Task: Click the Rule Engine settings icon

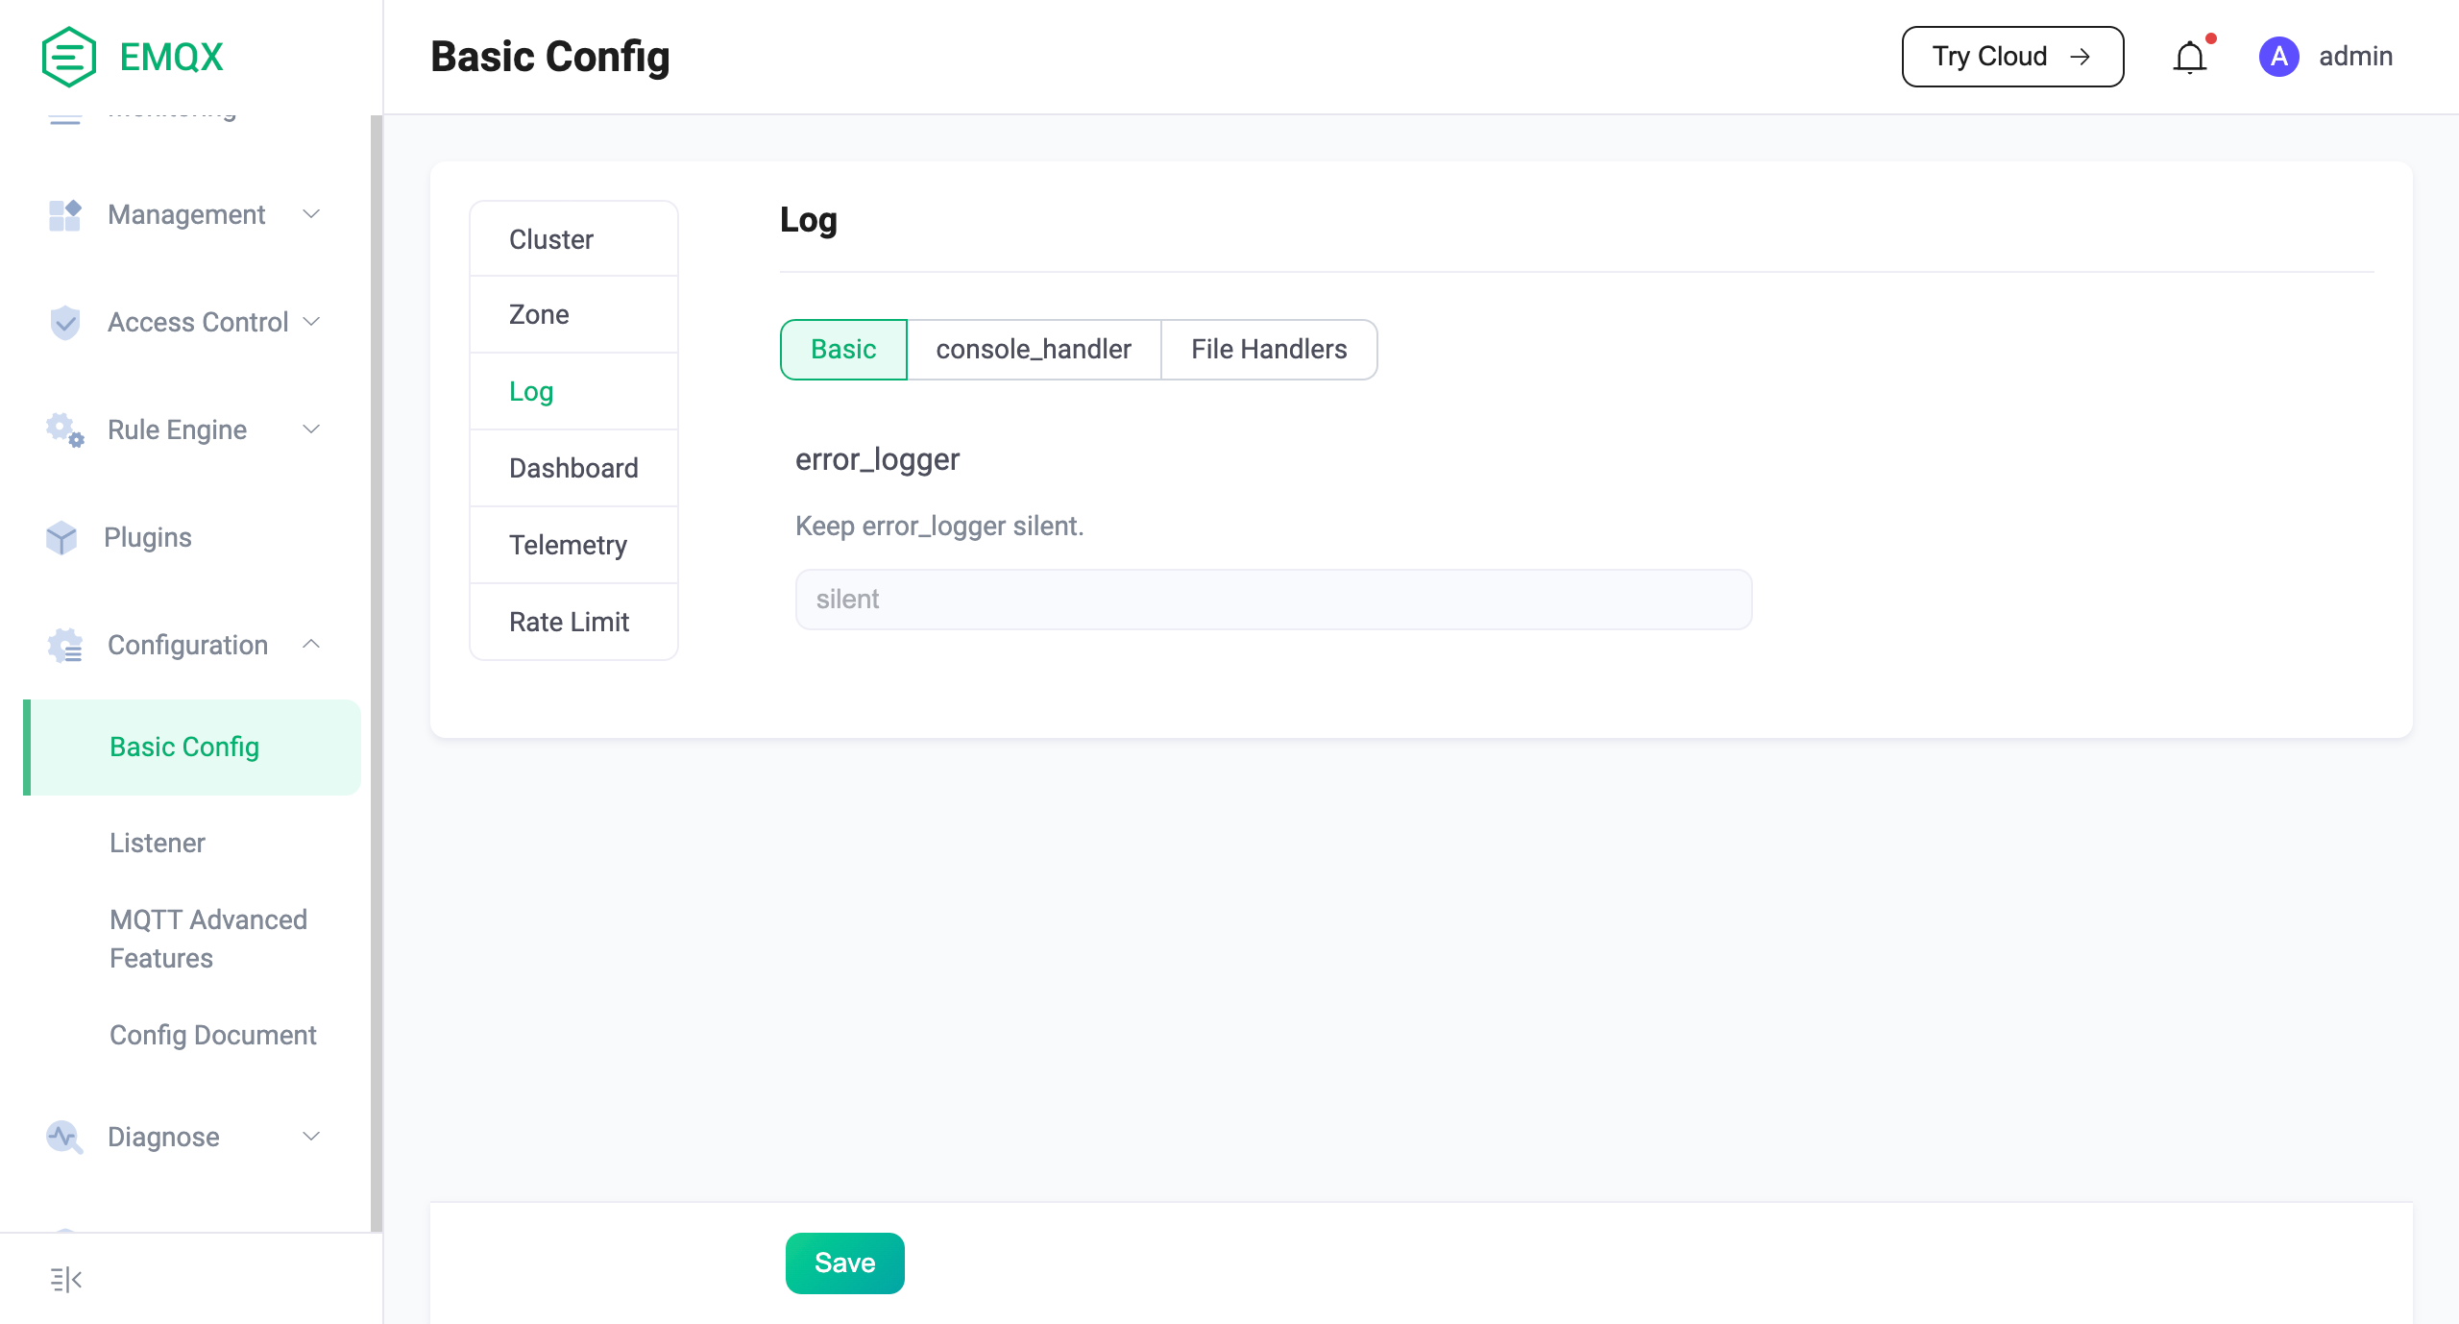Action: (65, 429)
